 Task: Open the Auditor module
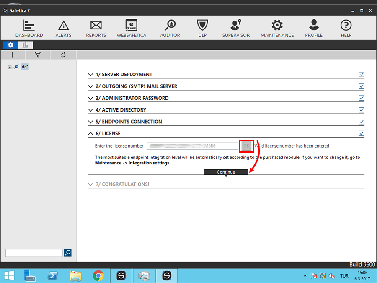click(x=170, y=29)
